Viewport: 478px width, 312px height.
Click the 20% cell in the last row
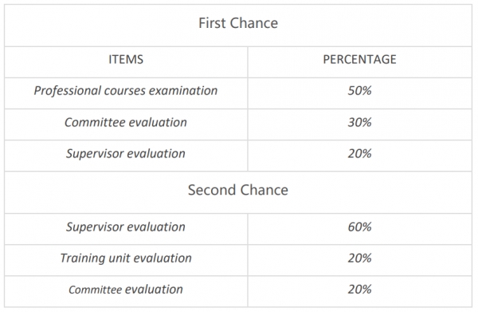click(360, 290)
